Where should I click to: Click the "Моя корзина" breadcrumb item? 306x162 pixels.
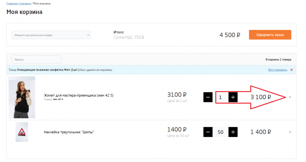(x=42, y=4)
